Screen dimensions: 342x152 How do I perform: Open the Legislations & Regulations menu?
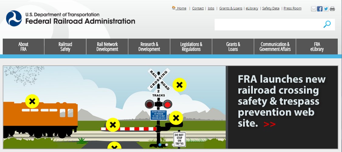coord(191,47)
